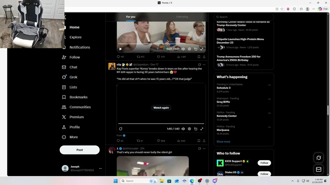Click the Show more trends link
The height and width of the screenshot is (185, 330).
[223, 142]
